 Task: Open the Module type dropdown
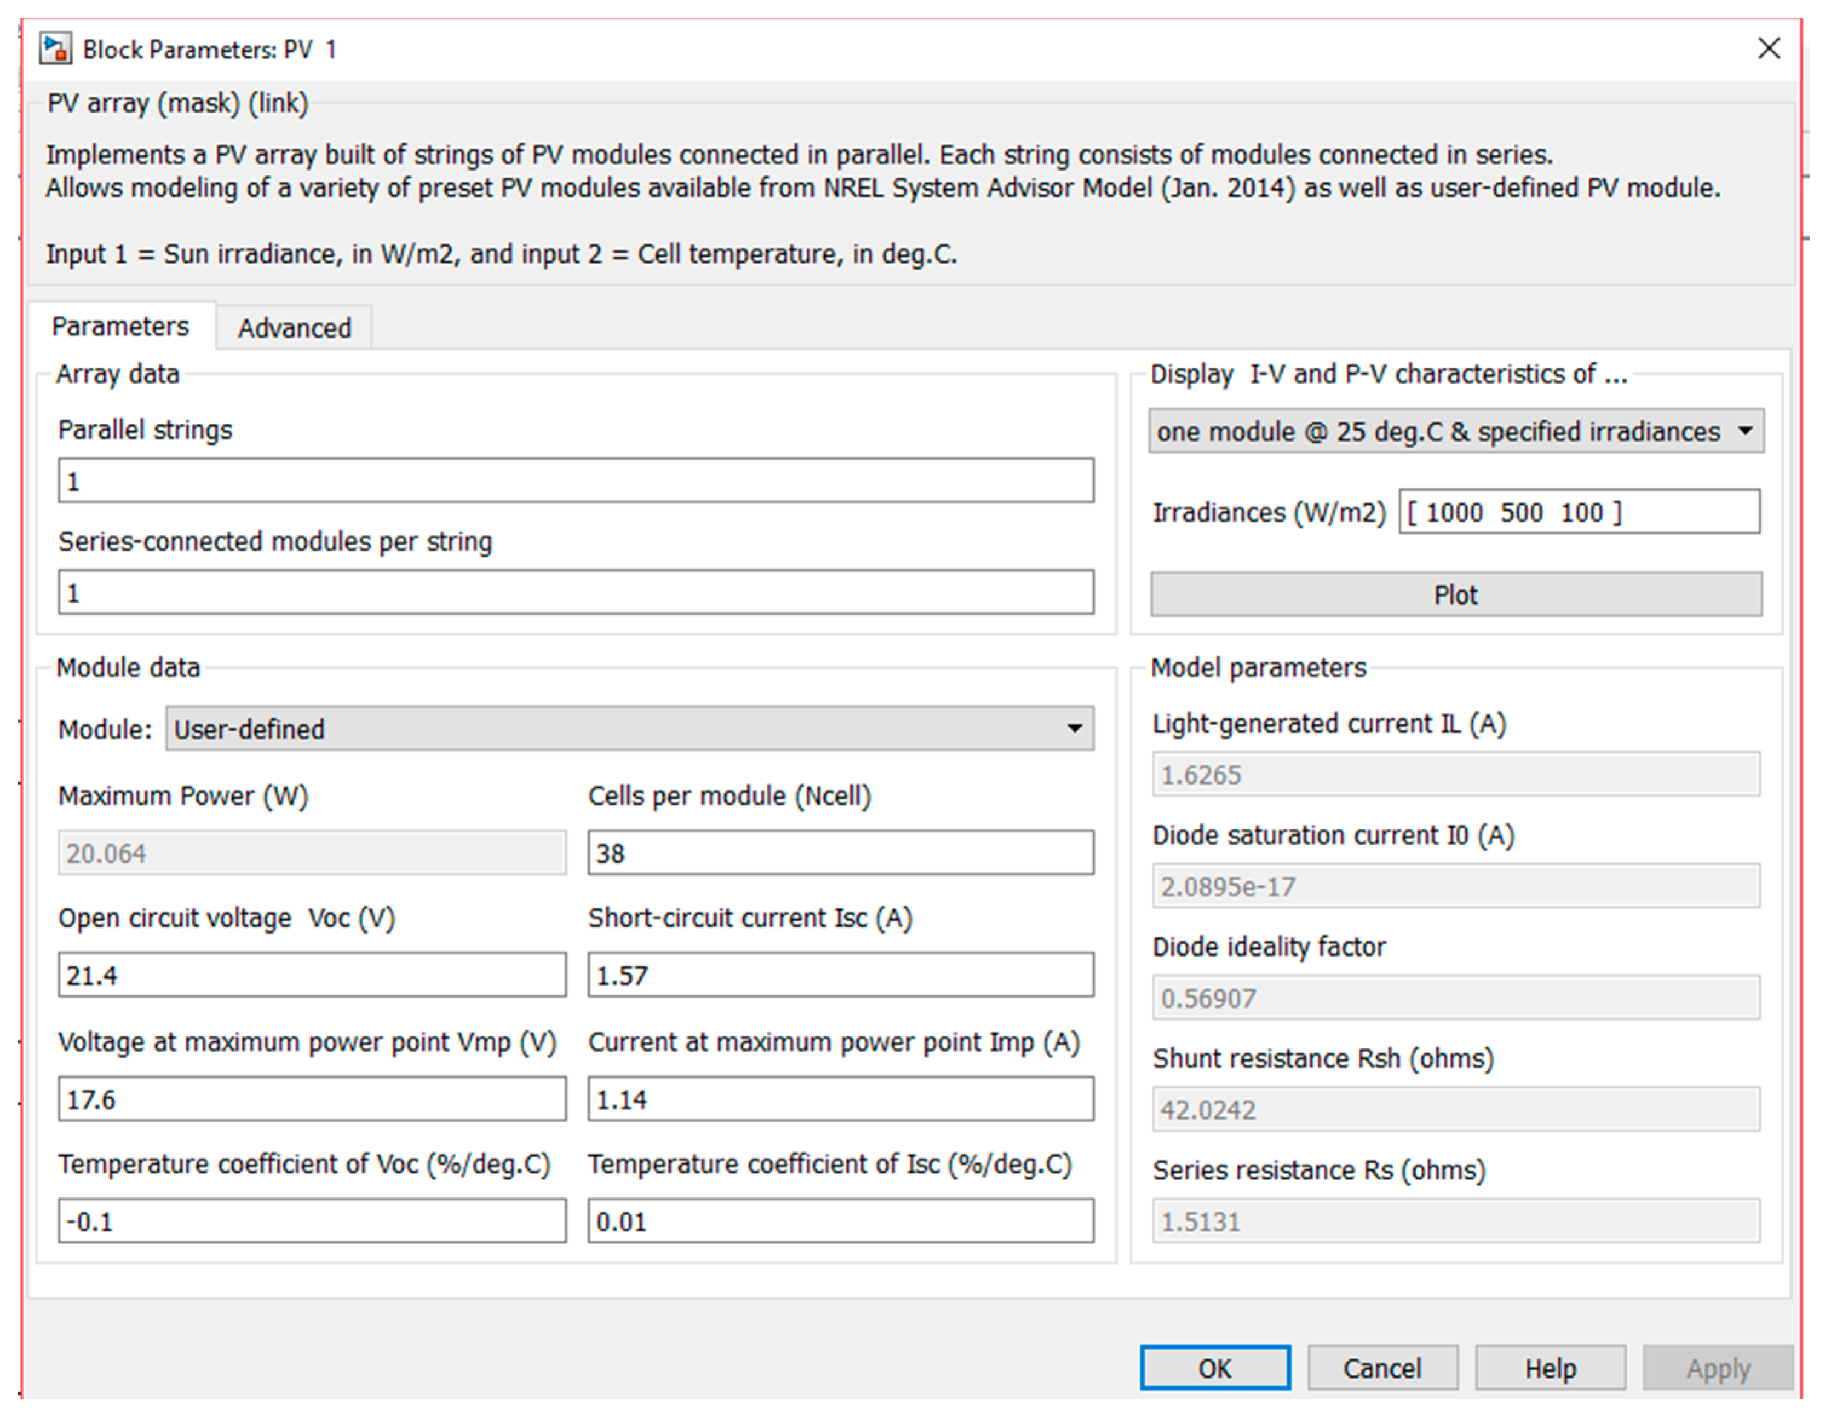tap(629, 728)
